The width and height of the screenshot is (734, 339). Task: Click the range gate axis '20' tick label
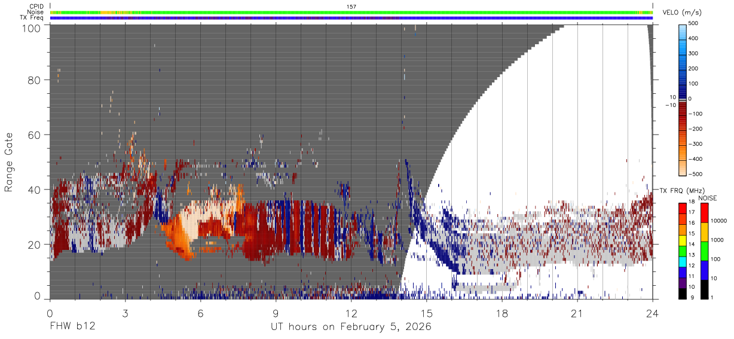click(35, 245)
